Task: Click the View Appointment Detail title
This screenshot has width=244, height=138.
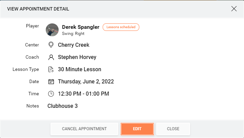Action: 38,9
